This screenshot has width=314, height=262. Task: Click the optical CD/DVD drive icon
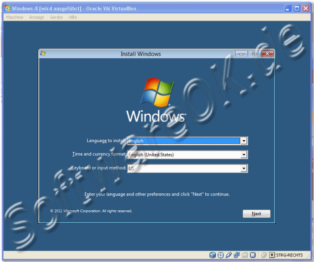[x=221, y=255]
